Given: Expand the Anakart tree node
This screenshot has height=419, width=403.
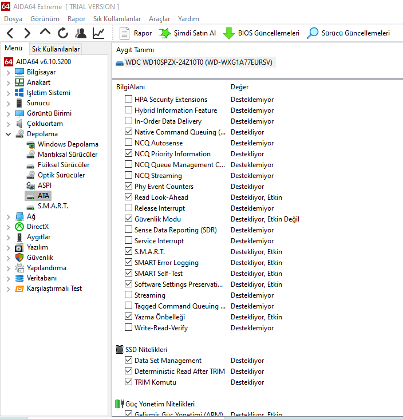Looking at the screenshot, I should [8, 83].
